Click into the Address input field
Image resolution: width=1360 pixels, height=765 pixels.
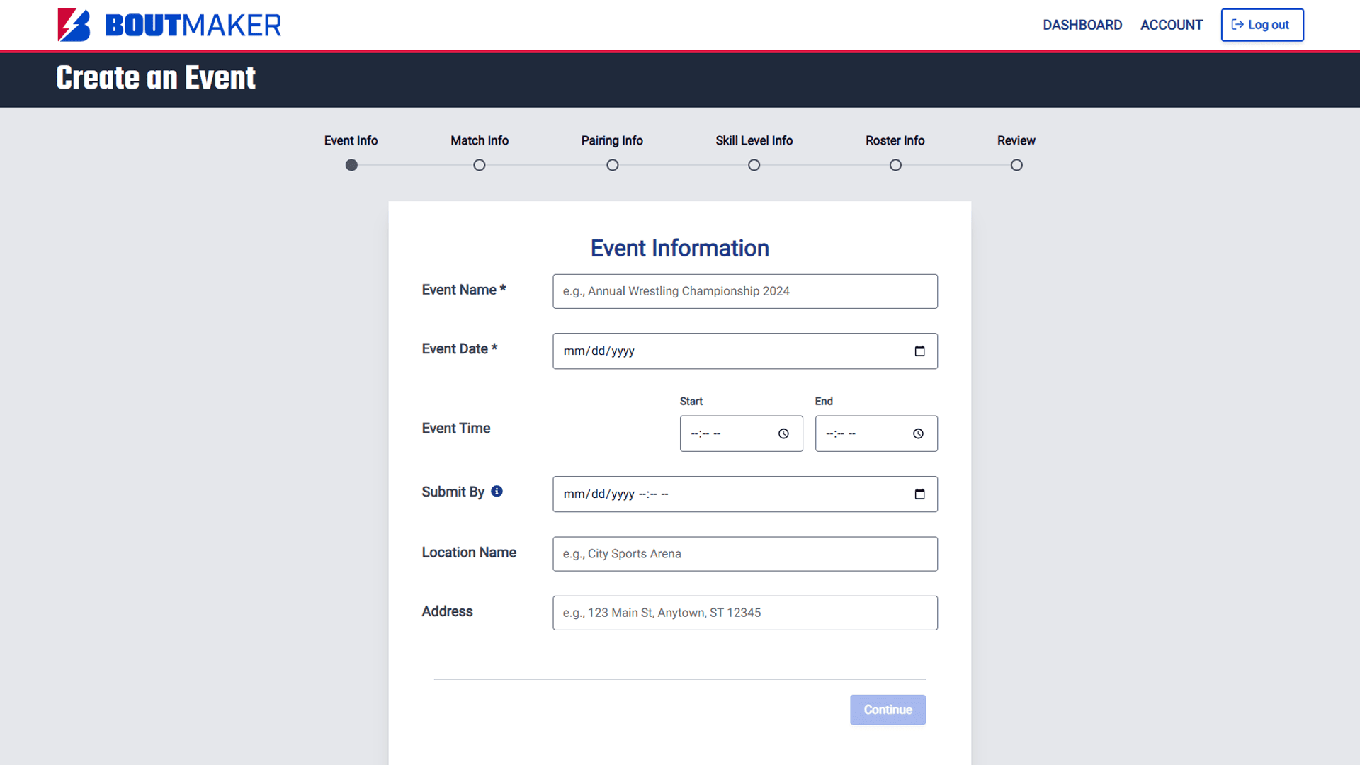[744, 613]
